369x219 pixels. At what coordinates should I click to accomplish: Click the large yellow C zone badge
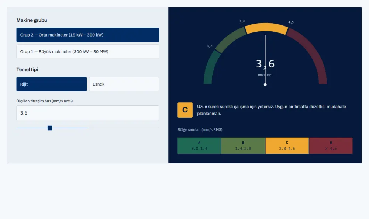coord(185,110)
